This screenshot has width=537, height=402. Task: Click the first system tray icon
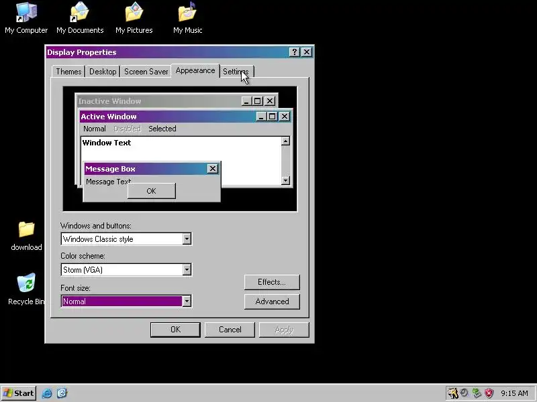(x=452, y=393)
